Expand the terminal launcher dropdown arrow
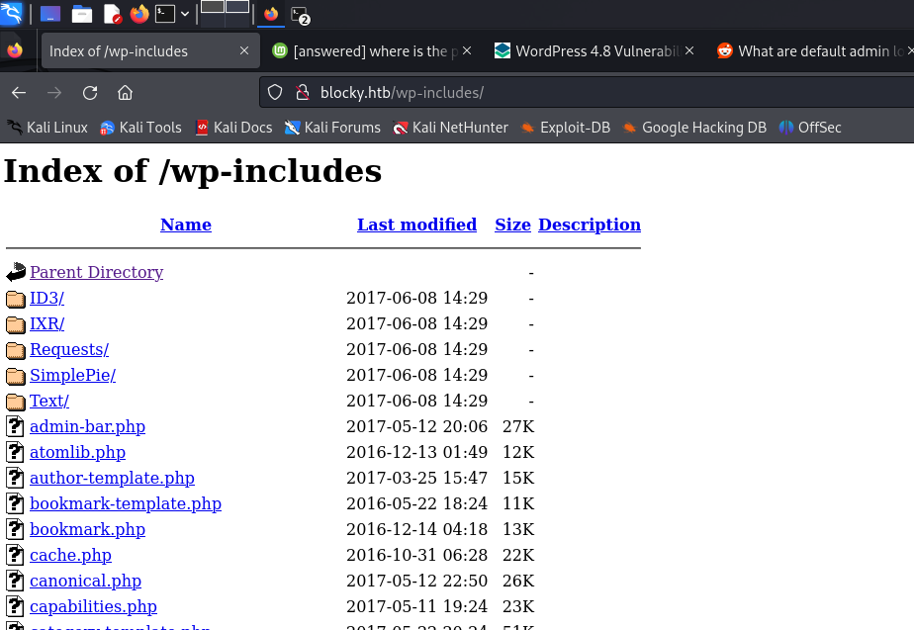Screen dimensions: 914x630 click(185, 14)
